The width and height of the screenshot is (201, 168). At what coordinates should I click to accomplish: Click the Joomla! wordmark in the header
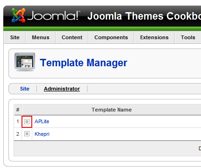tap(54, 16)
